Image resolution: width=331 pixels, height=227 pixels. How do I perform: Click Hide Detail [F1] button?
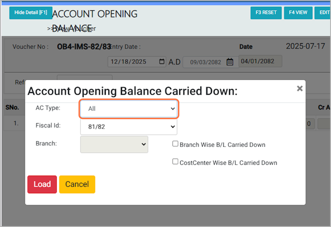31,12
